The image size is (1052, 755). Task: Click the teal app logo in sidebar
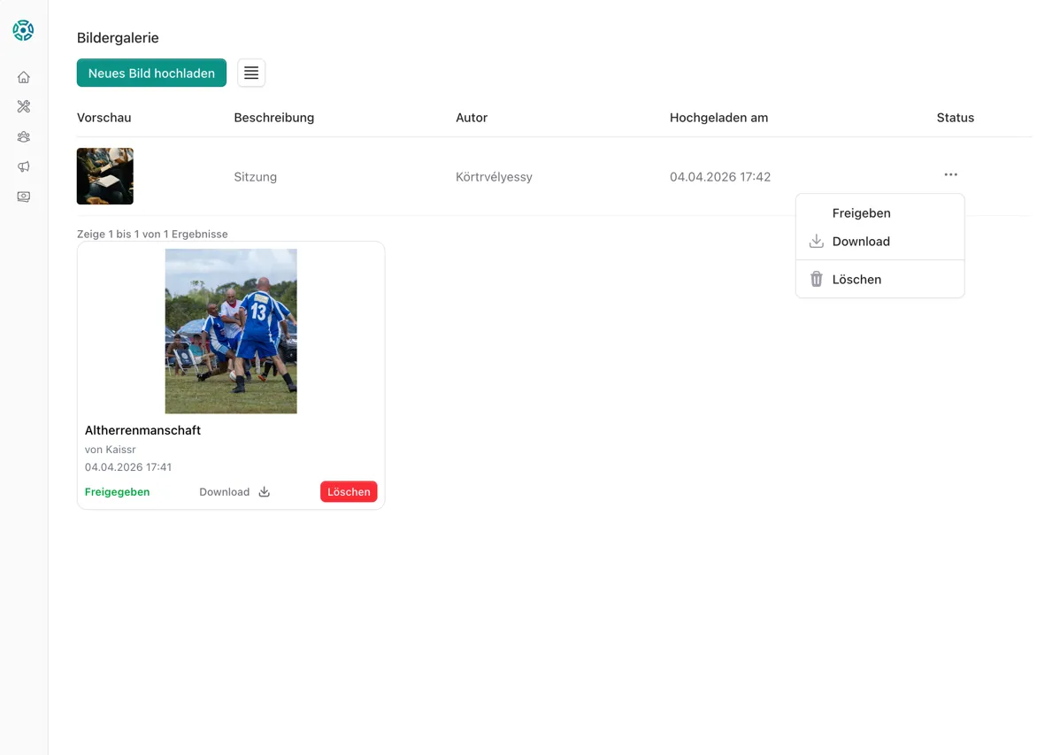[x=23, y=31]
